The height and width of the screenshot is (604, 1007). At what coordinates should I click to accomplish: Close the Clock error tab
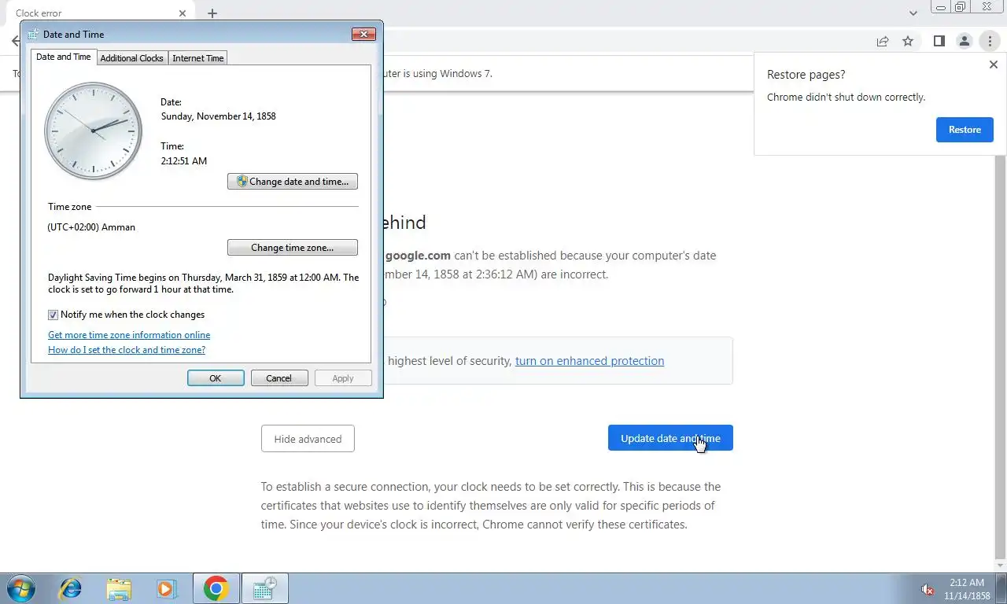[x=183, y=13]
